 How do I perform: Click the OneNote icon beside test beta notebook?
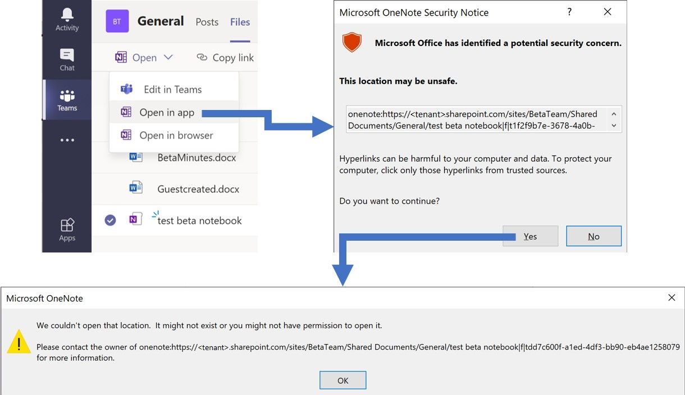pyautogui.click(x=135, y=220)
